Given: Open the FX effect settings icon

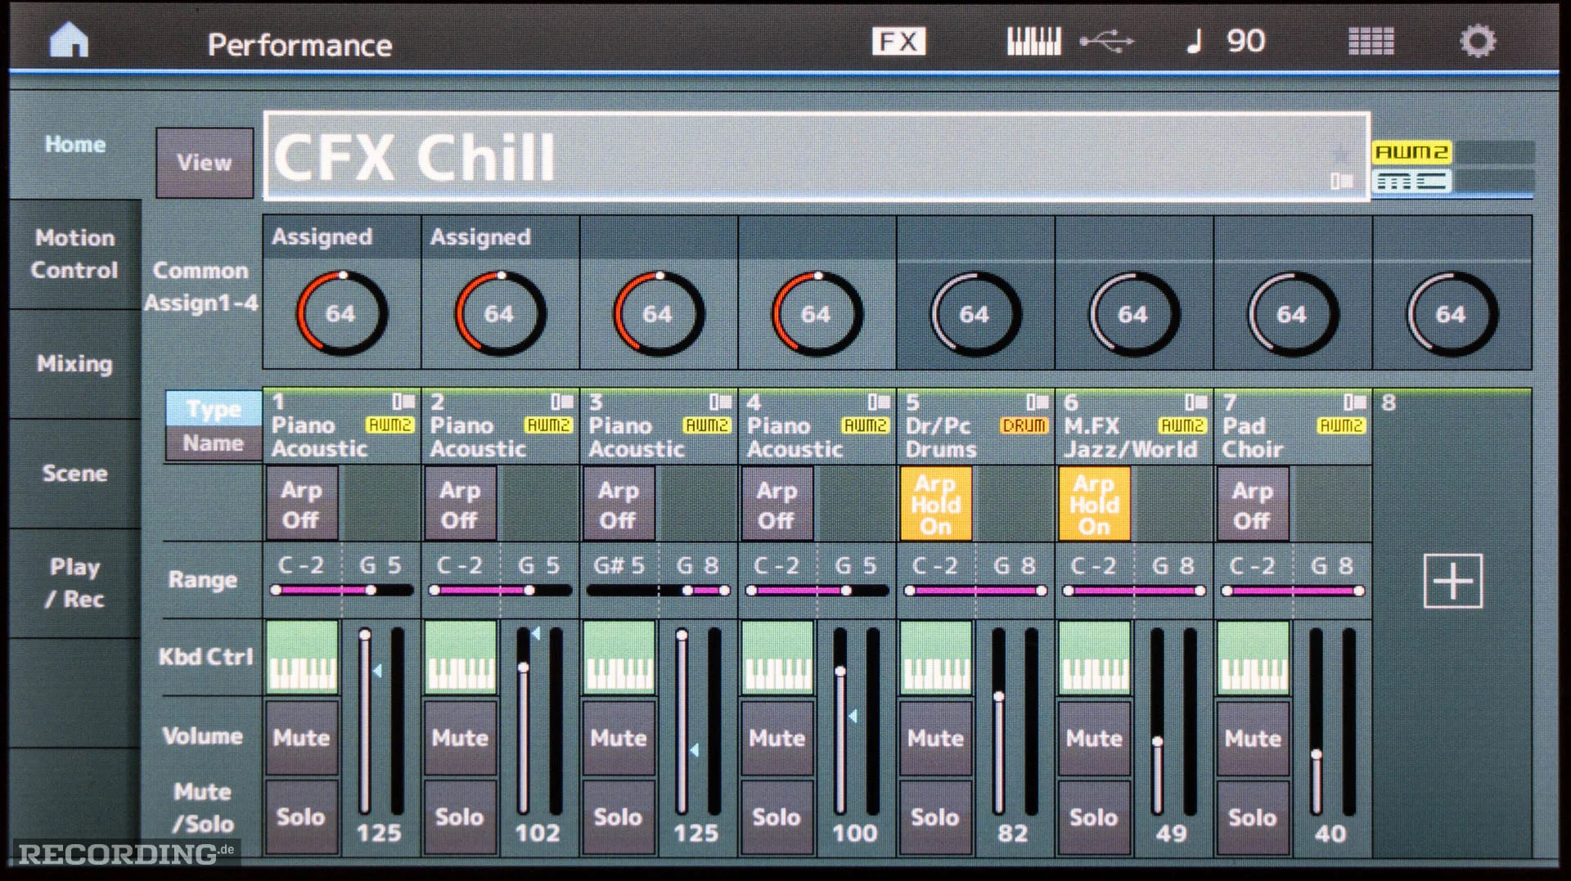Looking at the screenshot, I should point(898,41).
